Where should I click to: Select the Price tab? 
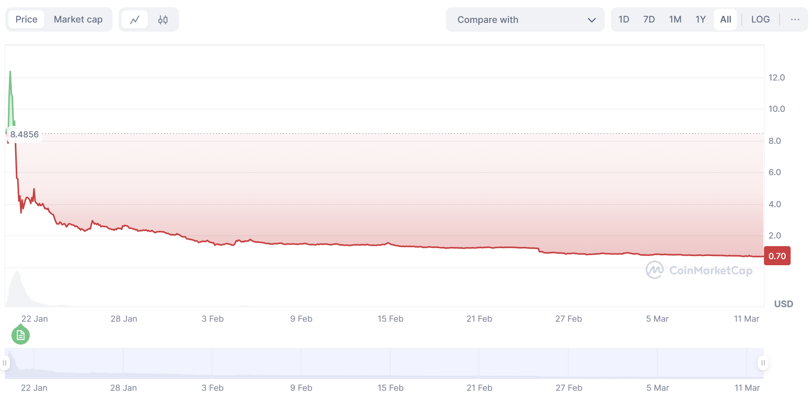pyautogui.click(x=26, y=19)
